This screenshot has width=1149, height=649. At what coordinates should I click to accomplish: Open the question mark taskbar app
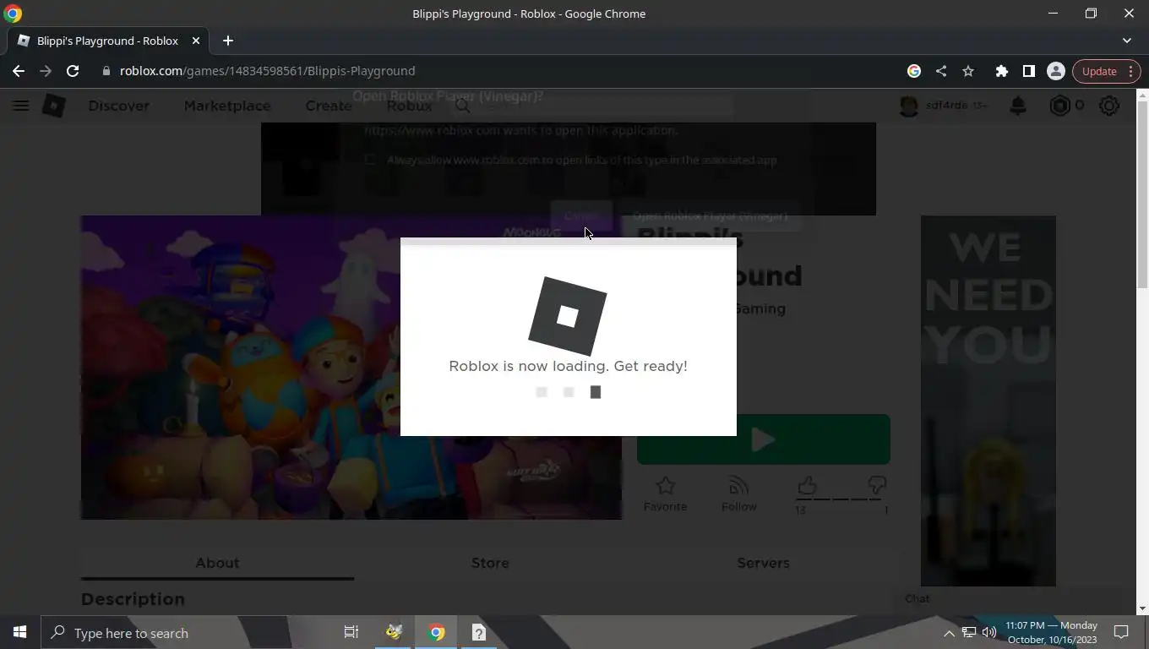(x=478, y=633)
